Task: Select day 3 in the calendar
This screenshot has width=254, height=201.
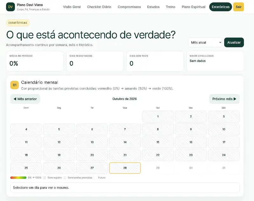Action: (224, 116)
